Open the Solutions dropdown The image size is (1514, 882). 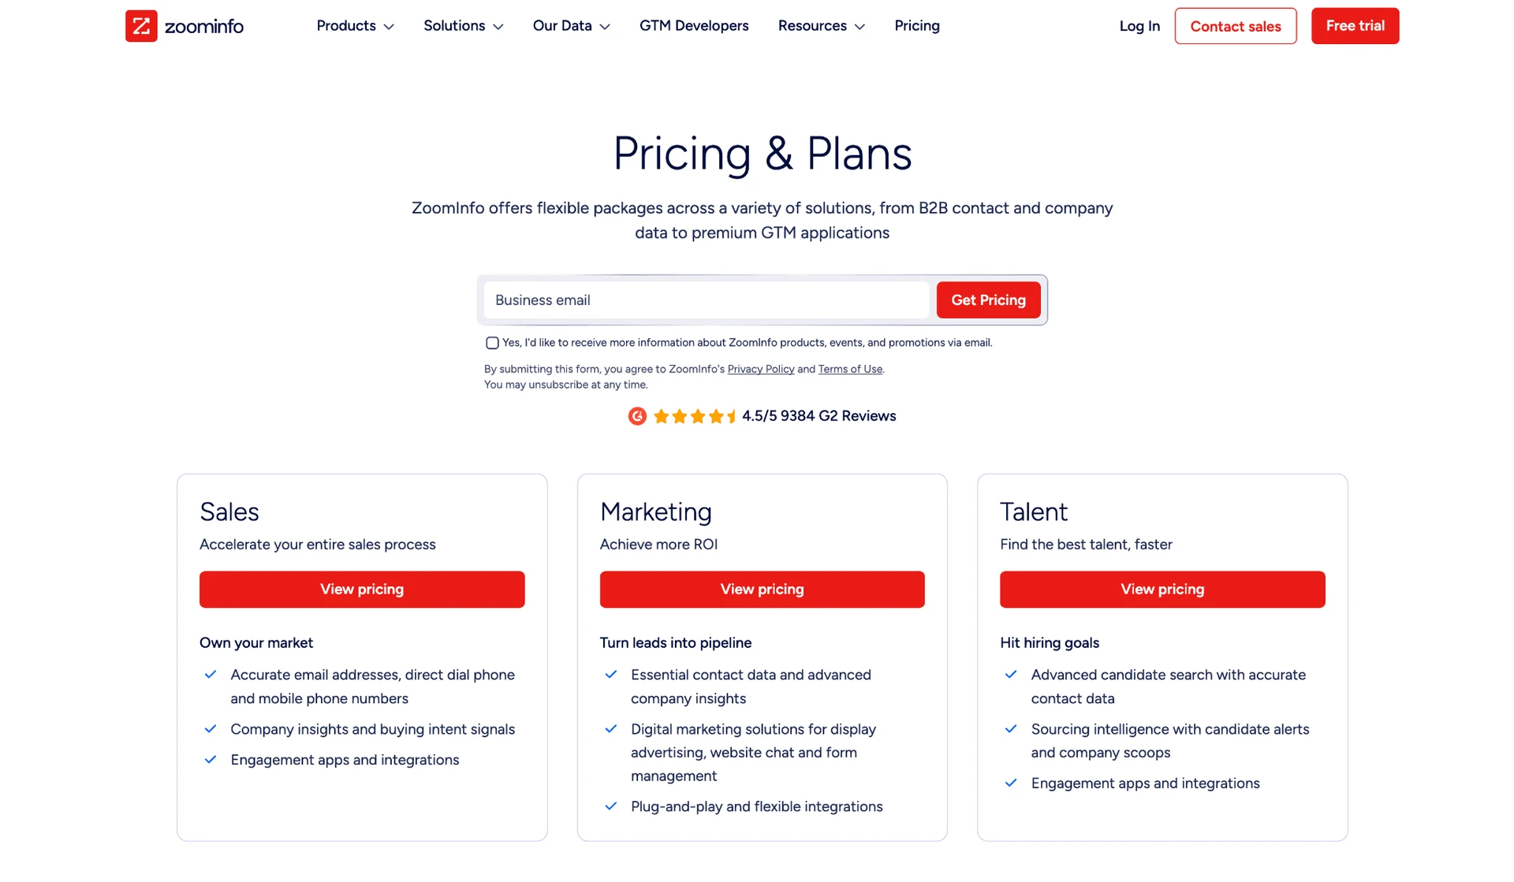pos(463,26)
